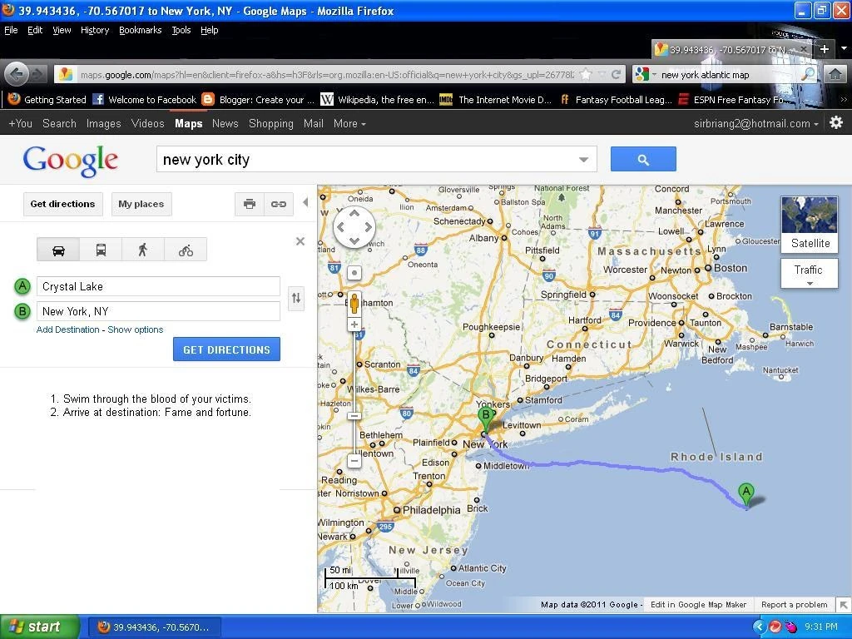Close the directions form X

(x=300, y=241)
